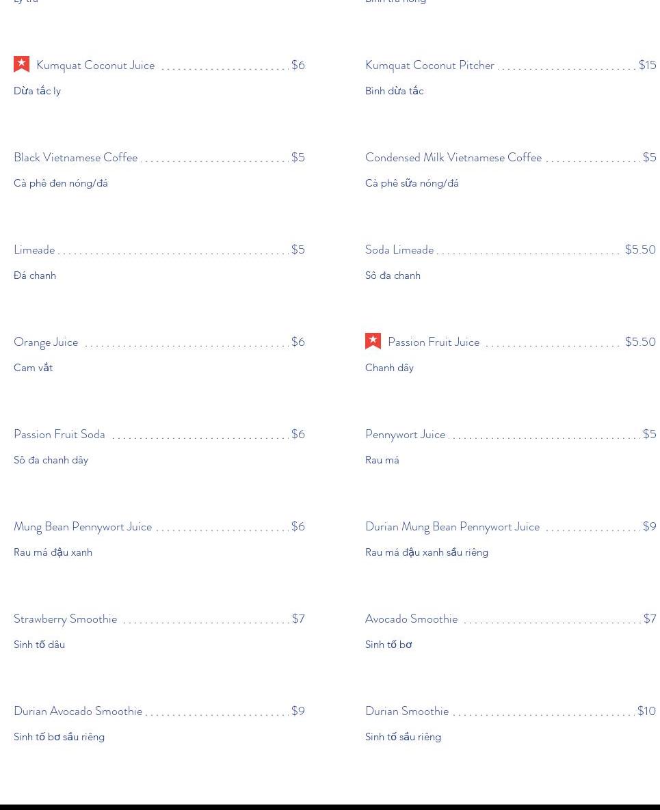660x810 pixels.
Task: Select the Pennywort Juice item
Action: coord(405,434)
